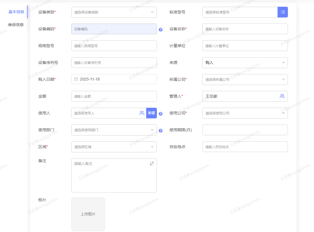This screenshot has width=314, height=232.
Task: Switch to the 维保信息 tab
Action: click(16, 25)
